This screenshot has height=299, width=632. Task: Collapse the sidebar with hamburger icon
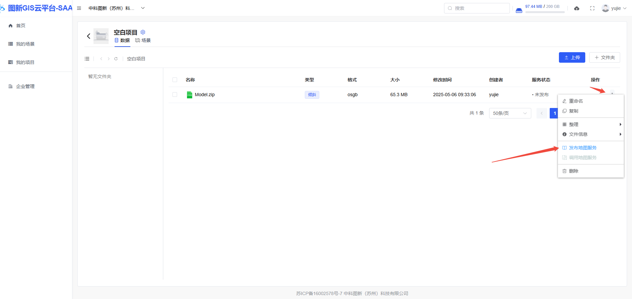79,8
